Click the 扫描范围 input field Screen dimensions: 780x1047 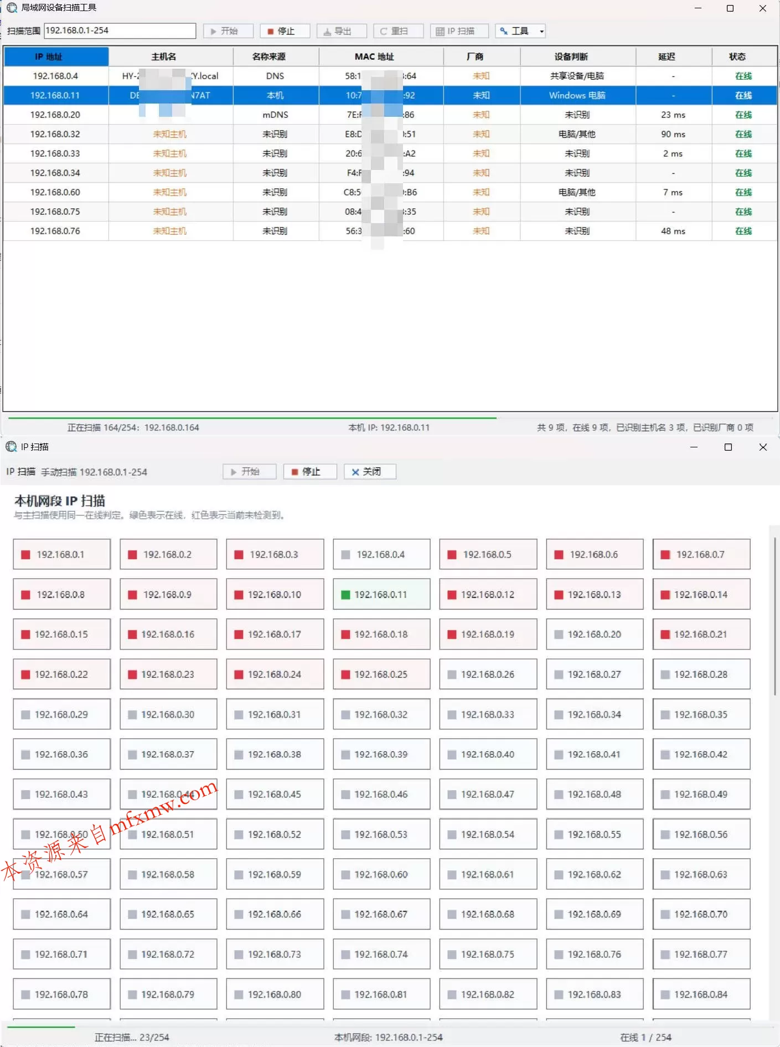click(120, 30)
